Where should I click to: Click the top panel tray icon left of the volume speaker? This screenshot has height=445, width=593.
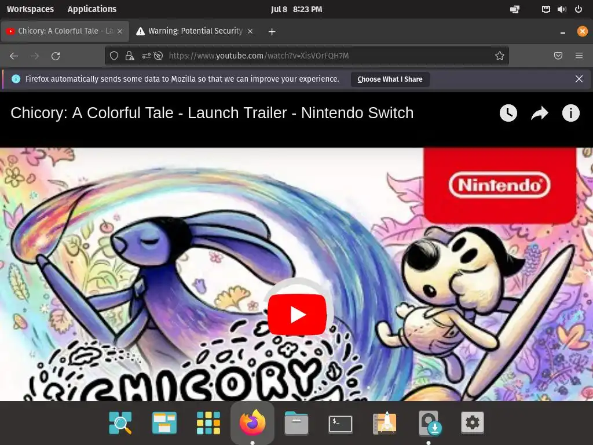pyautogui.click(x=546, y=9)
